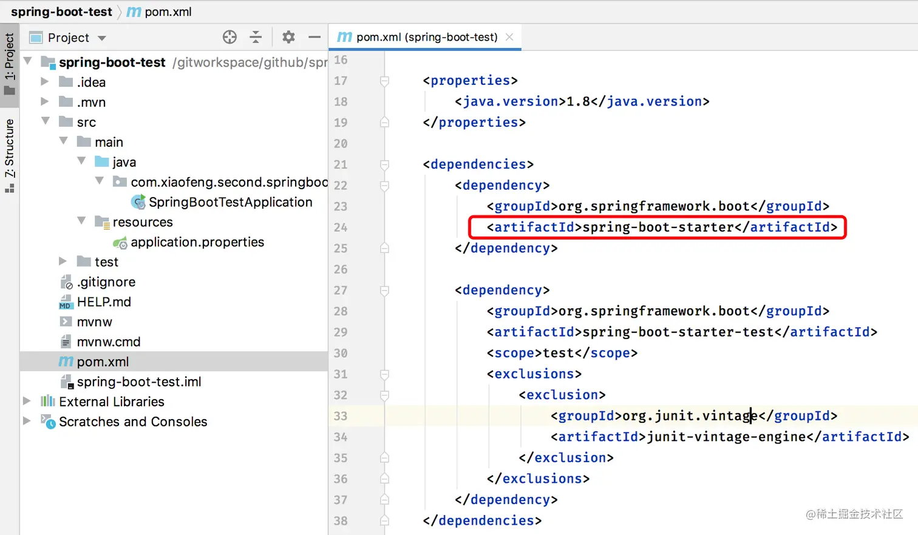The height and width of the screenshot is (535, 918).
Task: Open the Project view dropdown
Action: pos(102,38)
